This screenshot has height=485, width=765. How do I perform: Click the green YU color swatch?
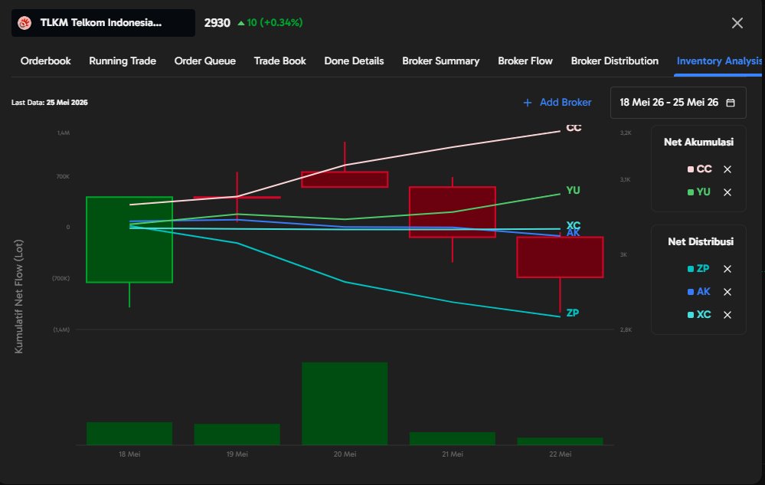point(691,192)
